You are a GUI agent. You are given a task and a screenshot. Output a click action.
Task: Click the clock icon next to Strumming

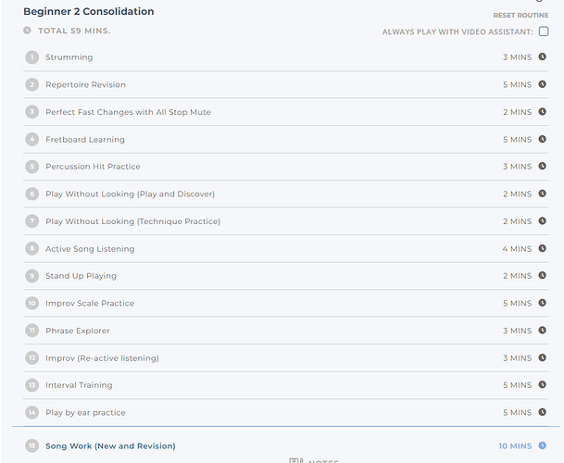[x=543, y=57]
